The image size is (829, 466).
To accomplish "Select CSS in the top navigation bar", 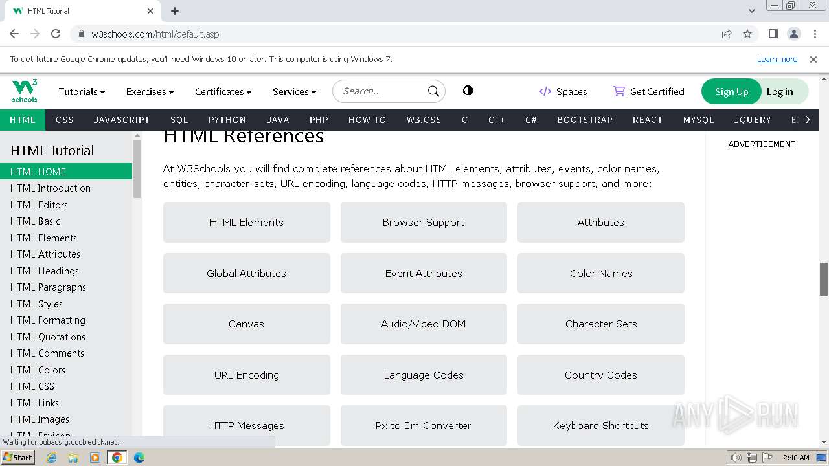I will pos(65,120).
